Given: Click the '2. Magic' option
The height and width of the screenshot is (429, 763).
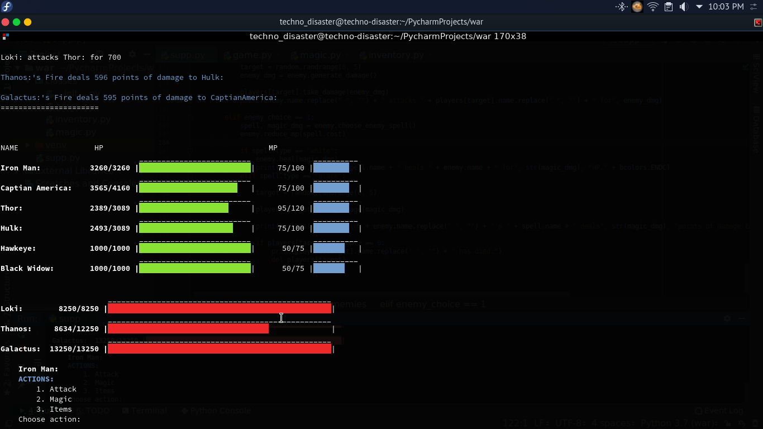Looking at the screenshot, I should pos(54,399).
